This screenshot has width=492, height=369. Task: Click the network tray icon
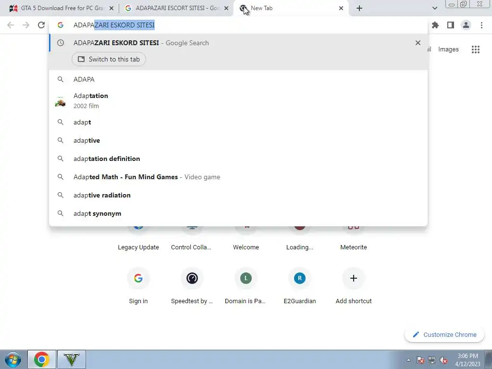point(432,360)
